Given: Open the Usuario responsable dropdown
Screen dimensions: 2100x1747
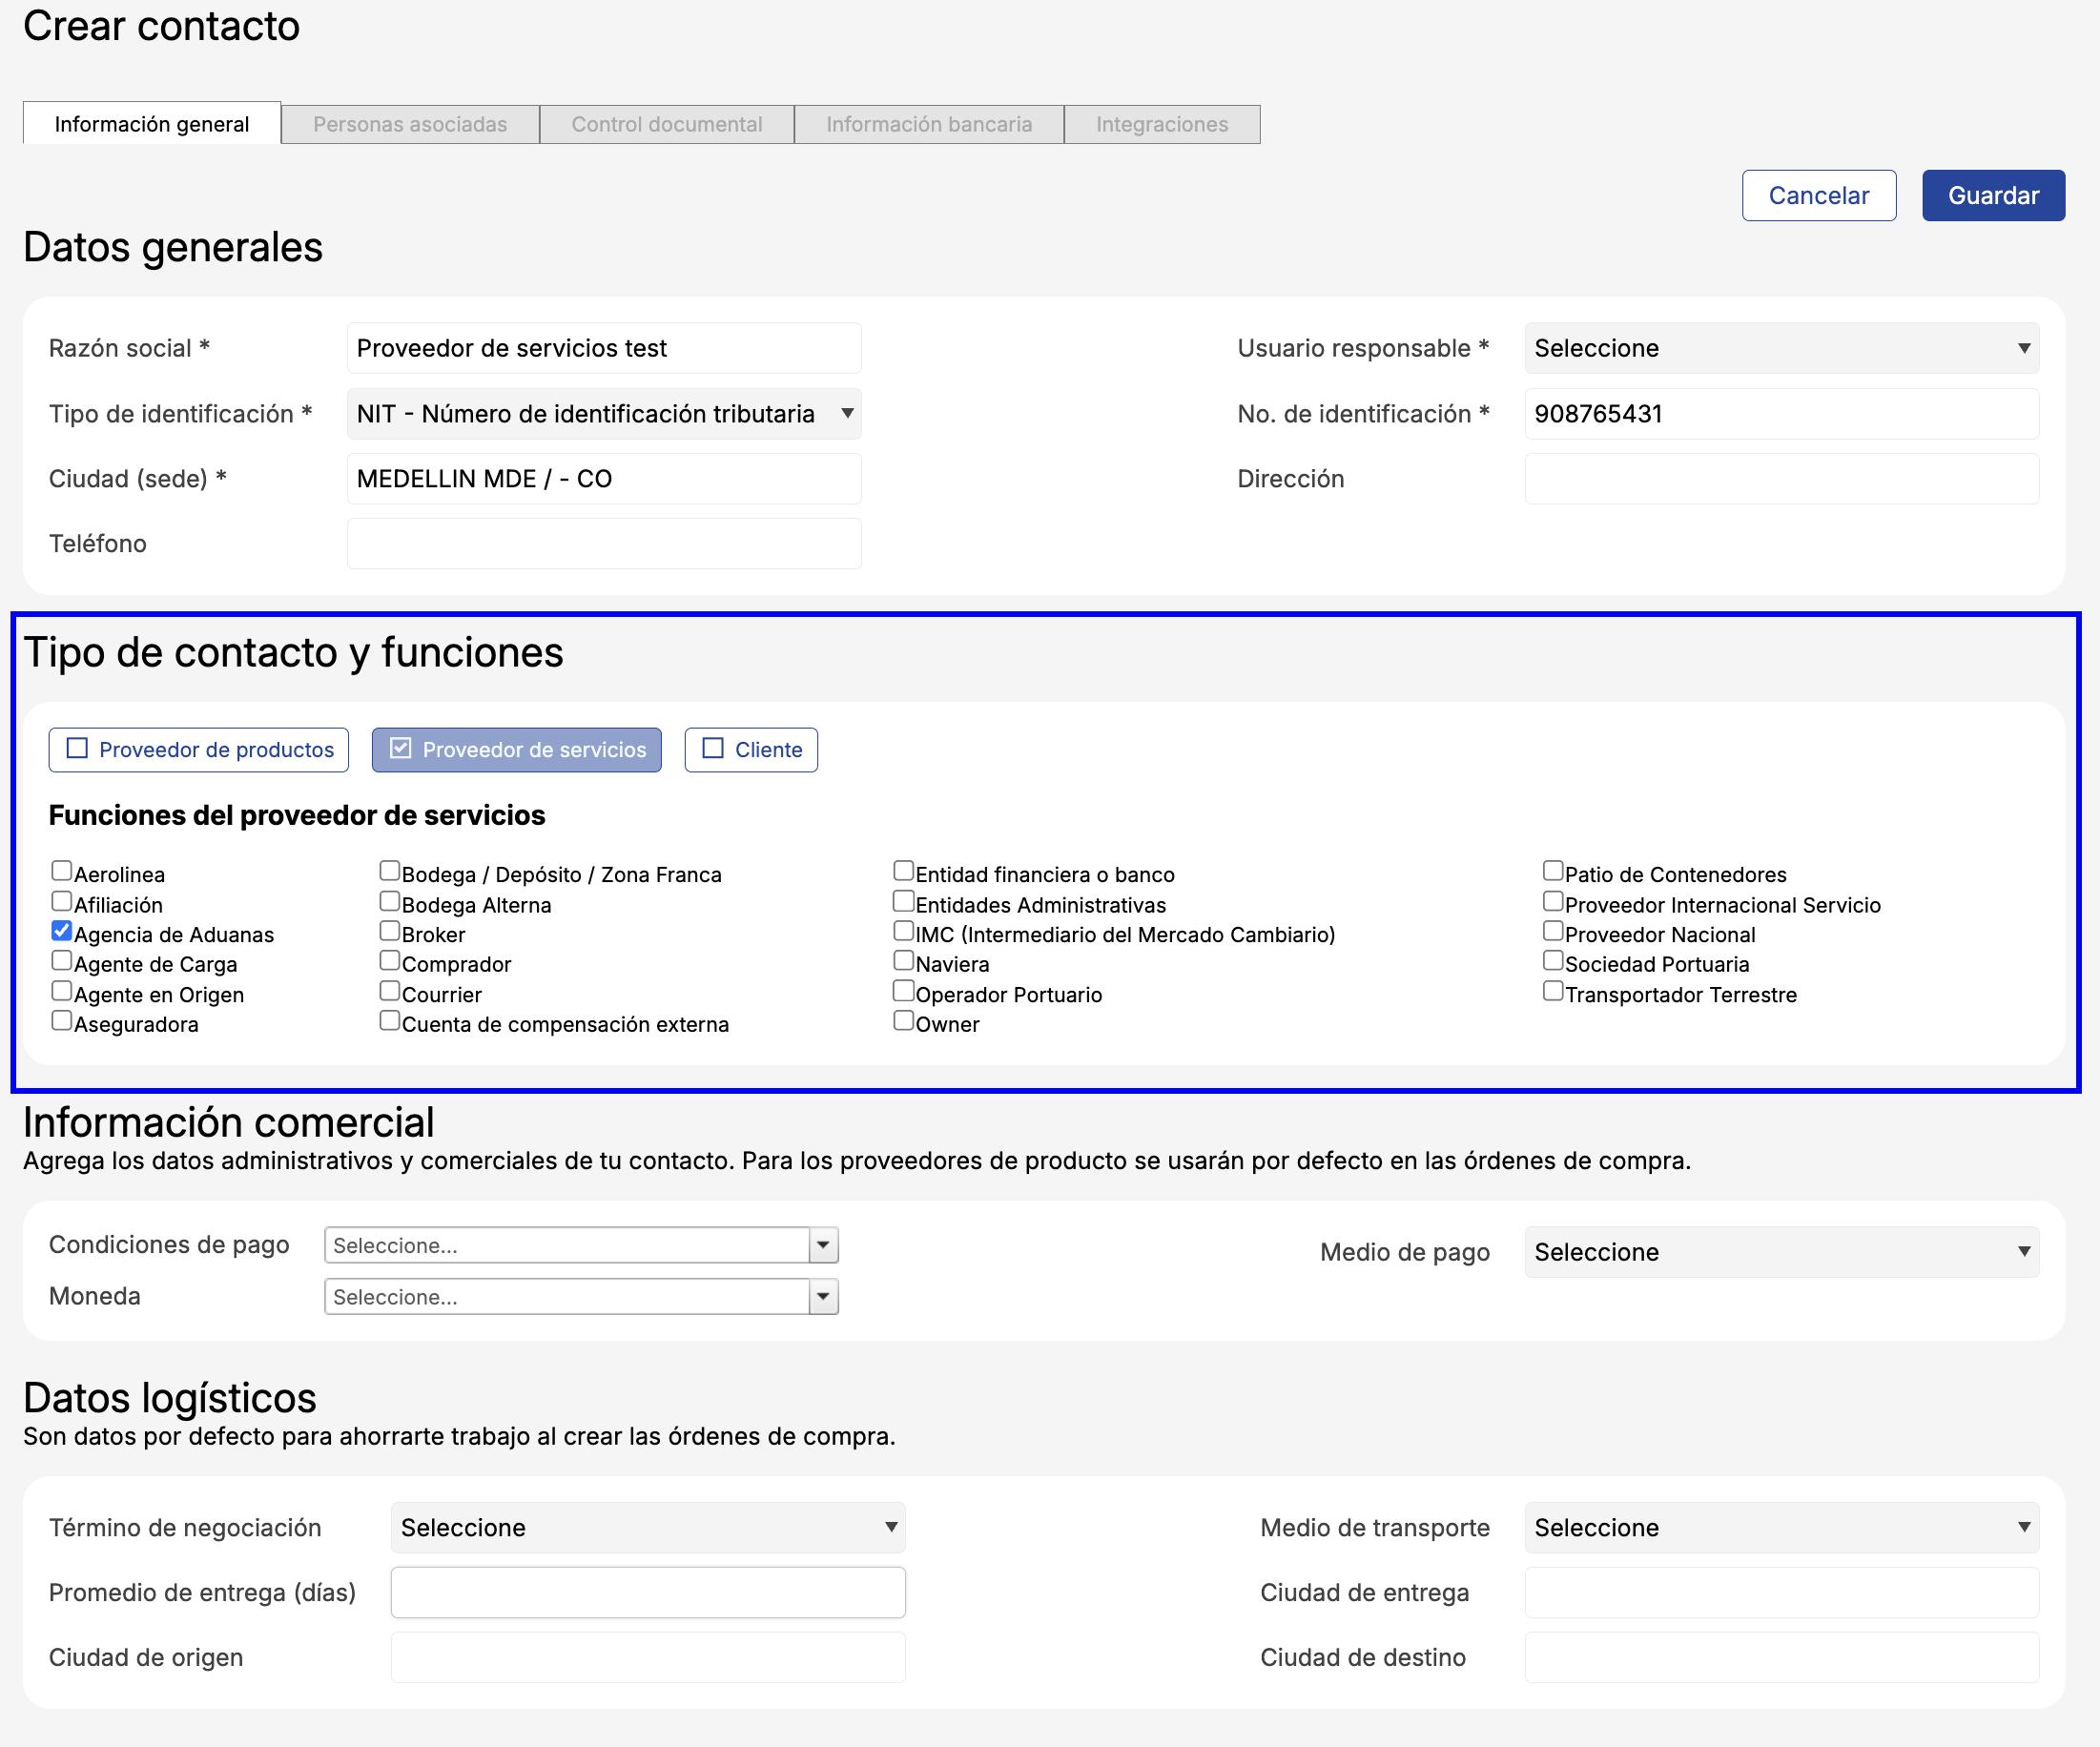Looking at the screenshot, I should [1781, 348].
